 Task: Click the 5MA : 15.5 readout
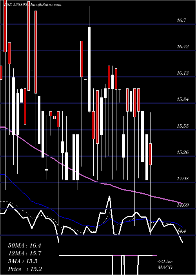point(23,261)
